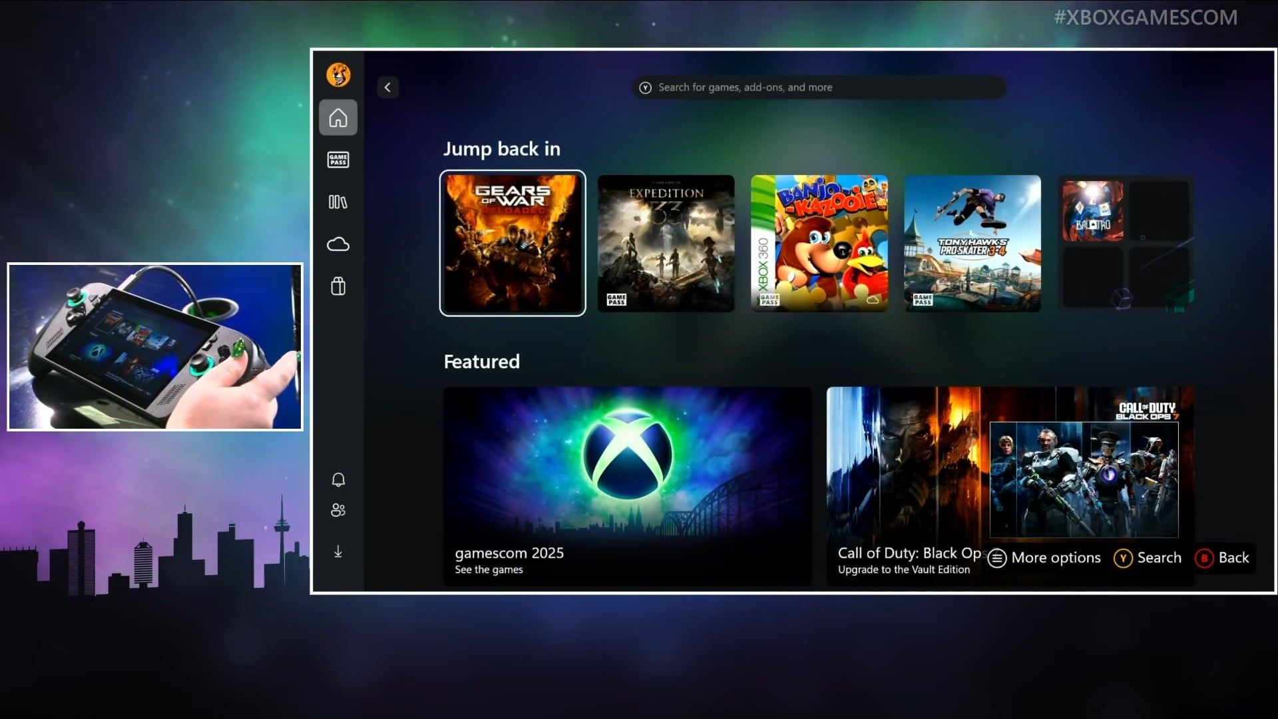The width and height of the screenshot is (1278, 719).
Task: Open the My Library sidebar icon
Action: coord(338,202)
